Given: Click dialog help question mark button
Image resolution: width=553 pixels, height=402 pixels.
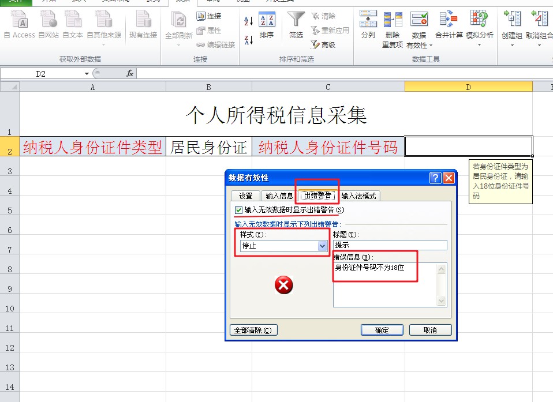Looking at the screenshot, I should coord(435,178).
